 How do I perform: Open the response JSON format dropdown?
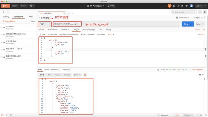77,75
